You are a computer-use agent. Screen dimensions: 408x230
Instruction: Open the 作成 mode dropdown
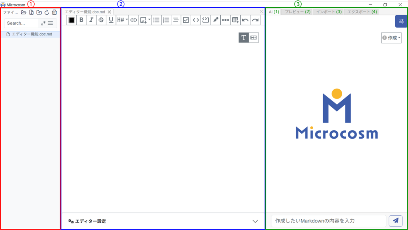pos(391,38)
